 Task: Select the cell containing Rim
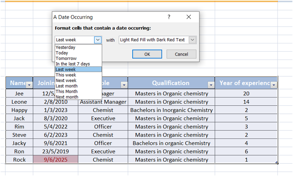[x=19, y=127]
